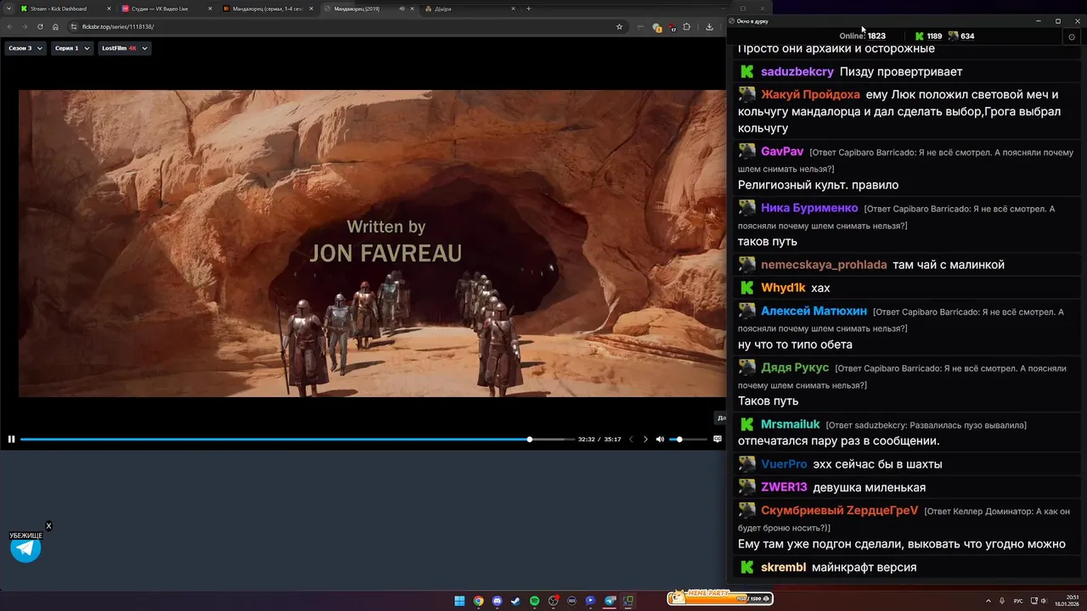Click username GavPav in chat

click(782, 151)
